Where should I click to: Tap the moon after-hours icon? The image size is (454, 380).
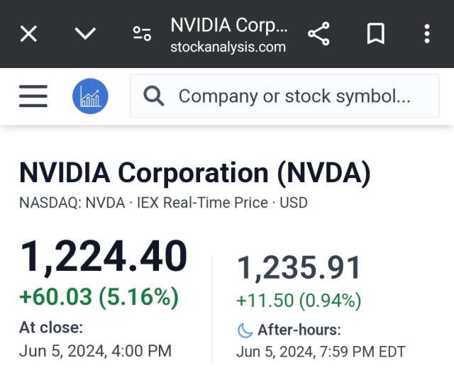[245, 330]
